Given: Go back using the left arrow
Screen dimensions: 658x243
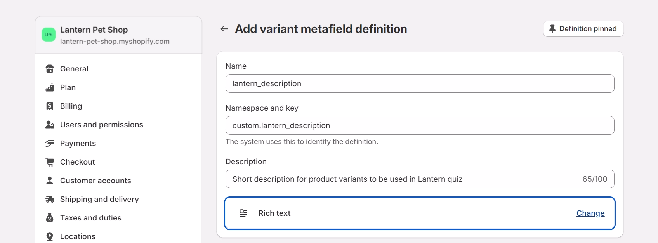Looking at the screenshot, I should click(x=224, y=29).
